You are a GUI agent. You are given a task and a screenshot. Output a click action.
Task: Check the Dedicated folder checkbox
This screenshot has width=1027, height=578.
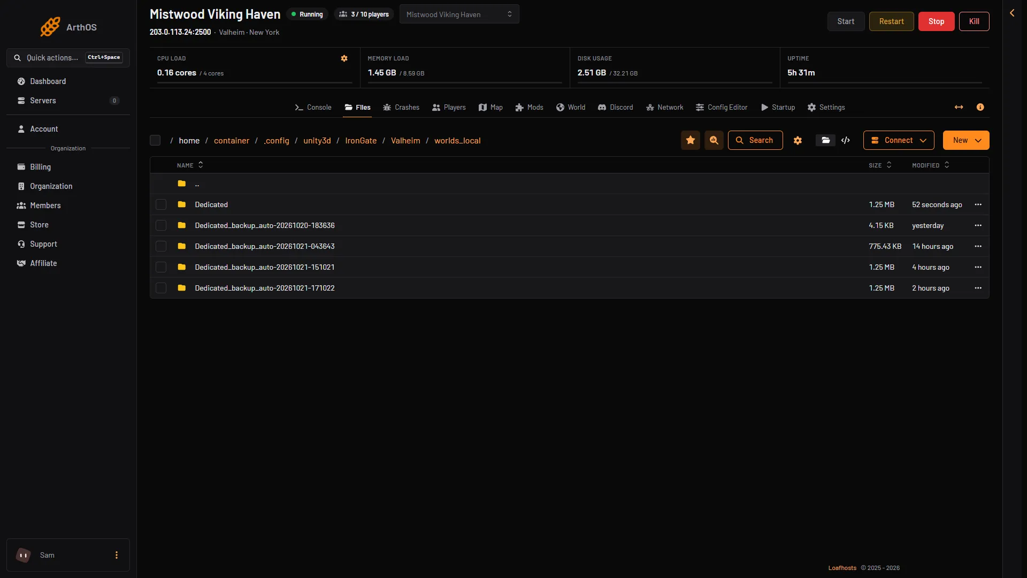coord(161,204)
